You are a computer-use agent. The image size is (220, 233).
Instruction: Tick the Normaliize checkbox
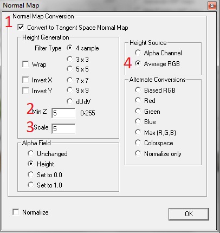click(16, 212)
